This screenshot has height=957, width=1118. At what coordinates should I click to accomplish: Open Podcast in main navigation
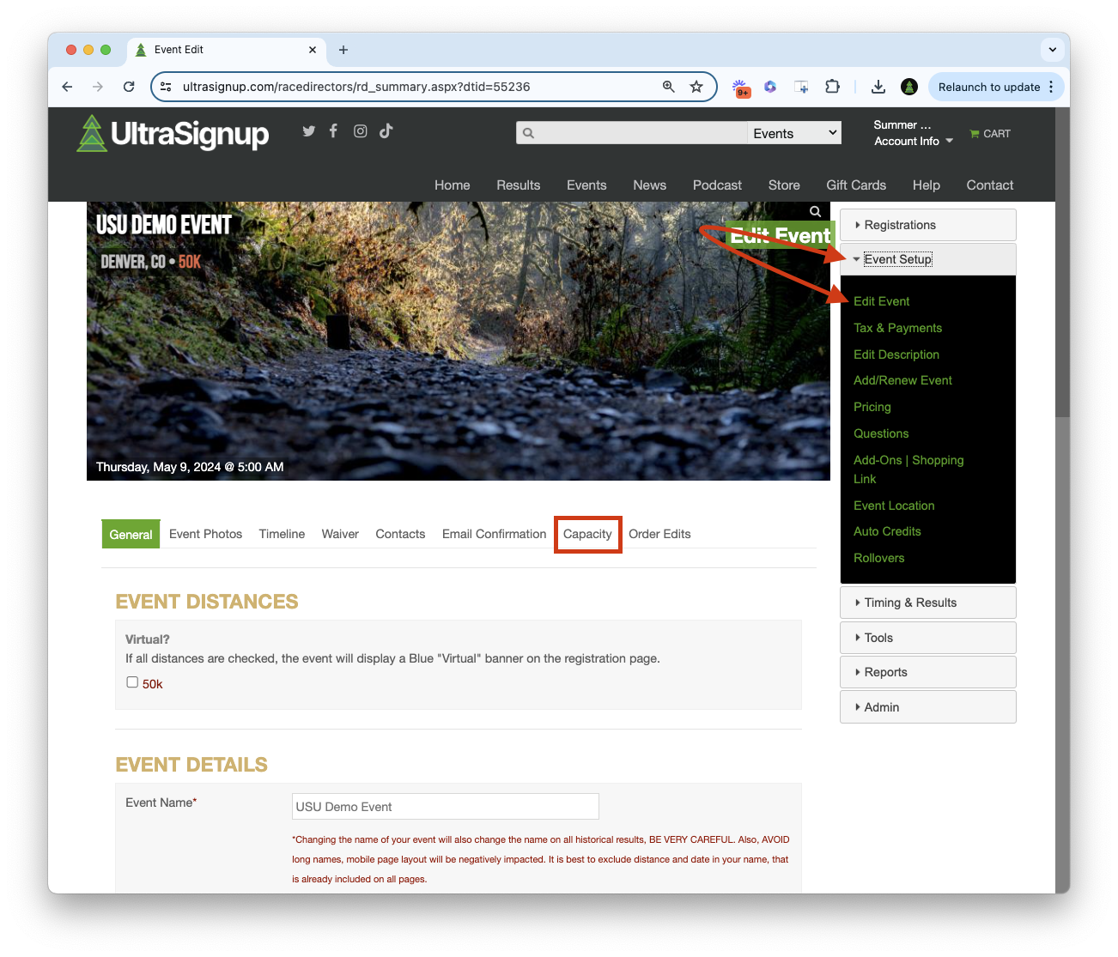[x=717, y=185]
